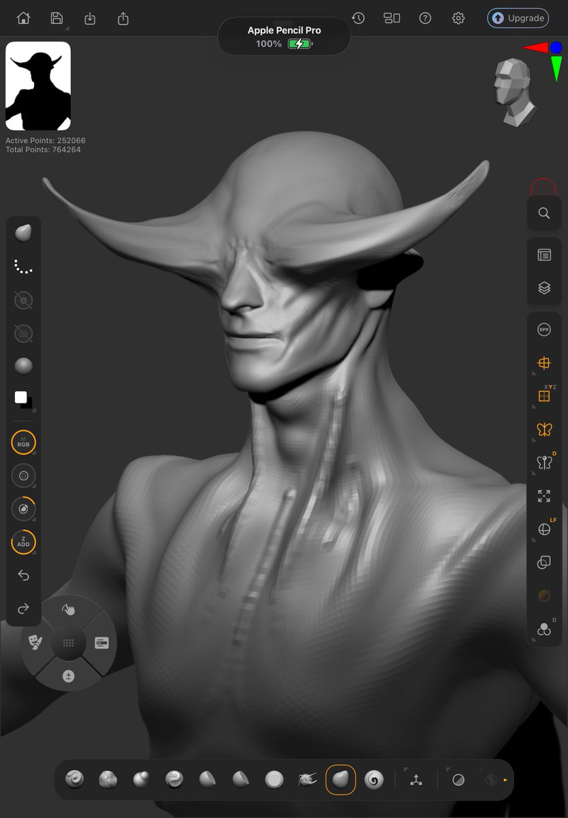Adjust the draw size dial
568x818 pixels.
click(x=23, y=509)
